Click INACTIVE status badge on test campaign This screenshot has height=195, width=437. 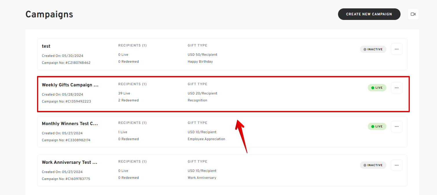[373, 49]
